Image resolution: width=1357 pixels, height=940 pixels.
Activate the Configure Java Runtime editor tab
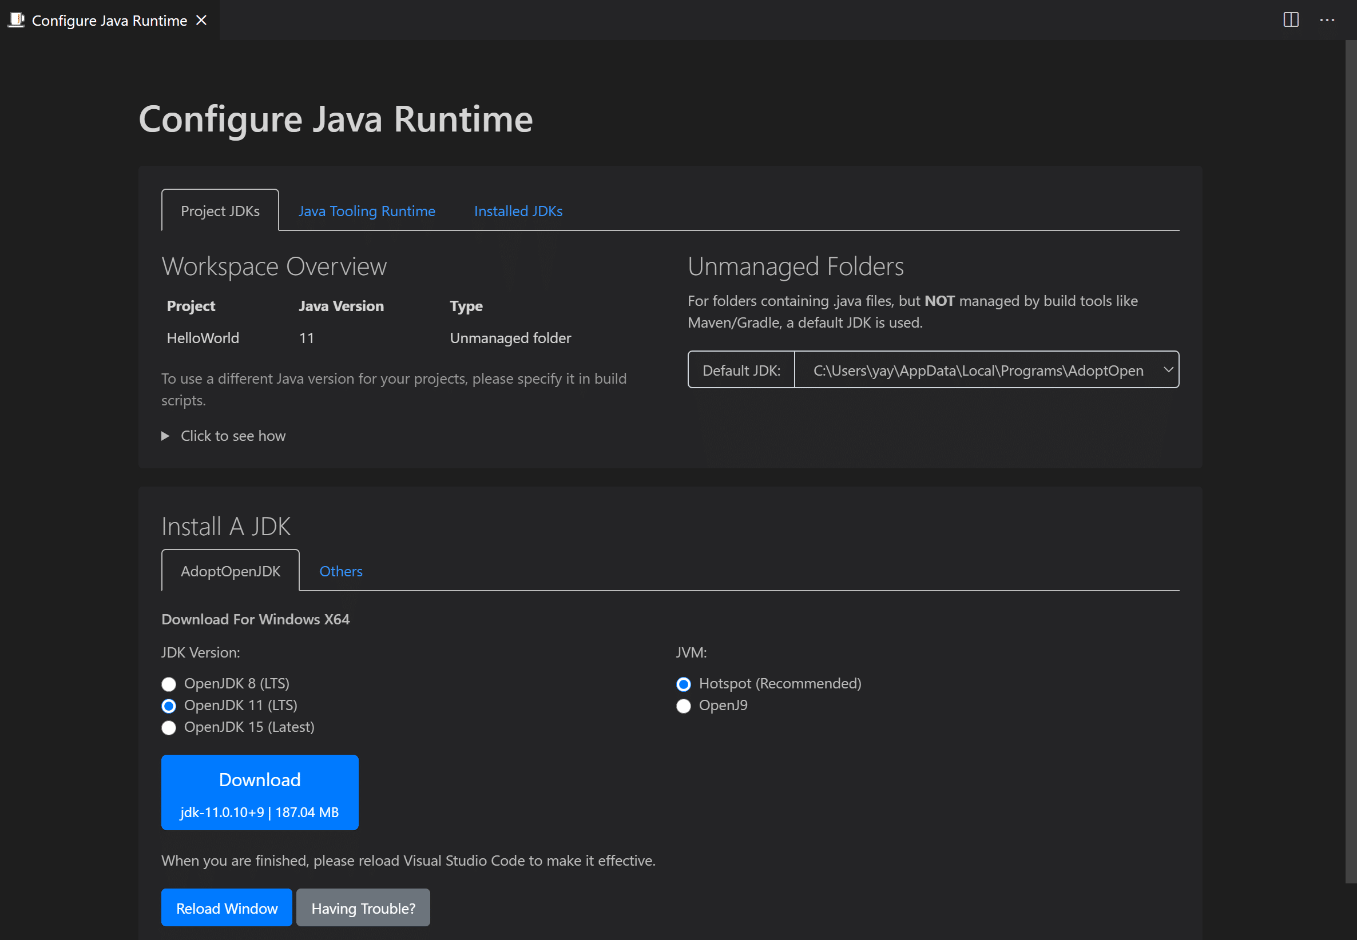click(109, 20)
